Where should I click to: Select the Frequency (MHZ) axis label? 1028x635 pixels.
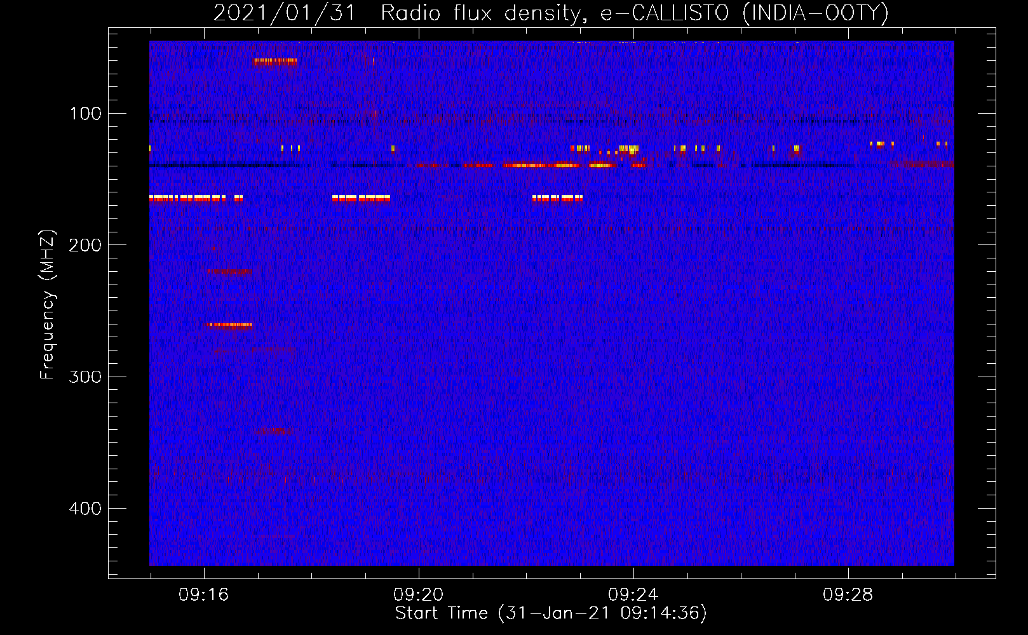tap(48, 304)
